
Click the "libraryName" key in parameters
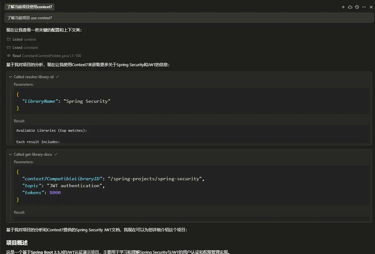click(x=40, y=101)
